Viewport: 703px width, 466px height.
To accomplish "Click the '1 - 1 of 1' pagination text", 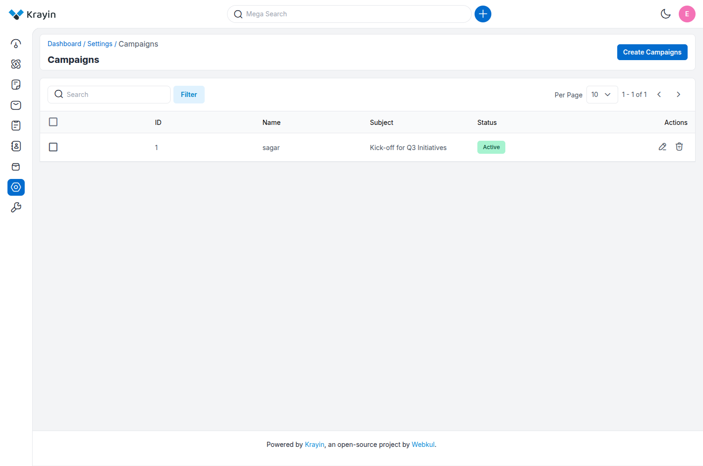I will tap(634, 95).
